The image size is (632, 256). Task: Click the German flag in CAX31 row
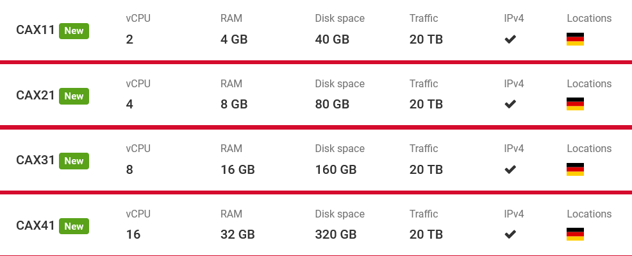(575, 169)
